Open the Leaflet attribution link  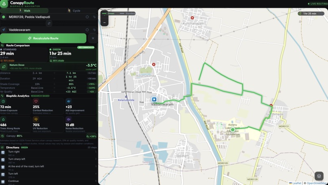(295, 183)
